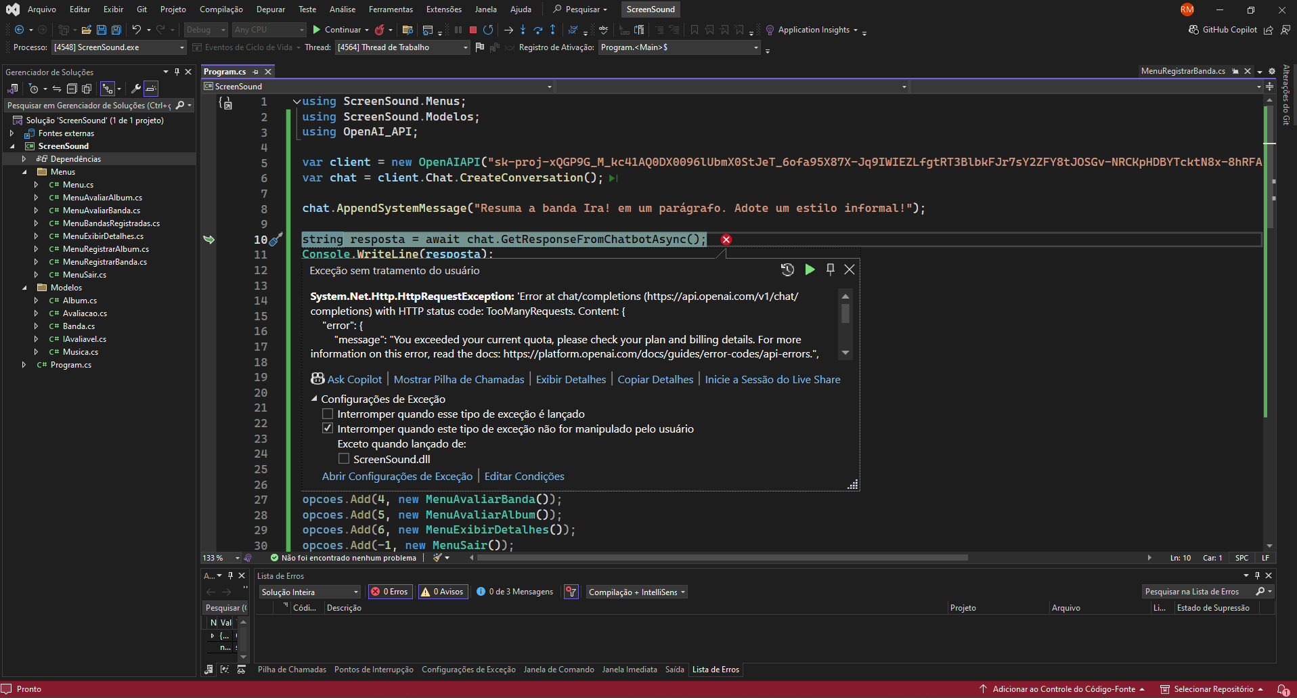Toggle the 0 de 3 Mensagens filter
The height and width of the screenshot is (698, 1297).
pos(515,592)
